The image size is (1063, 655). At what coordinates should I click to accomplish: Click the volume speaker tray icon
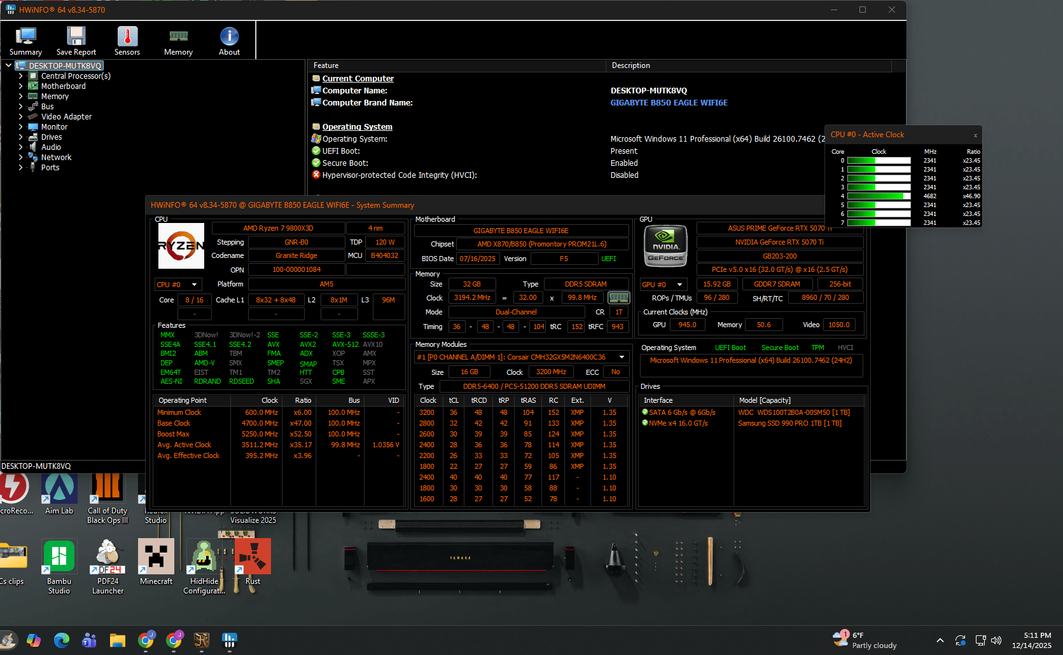point(996,640)
